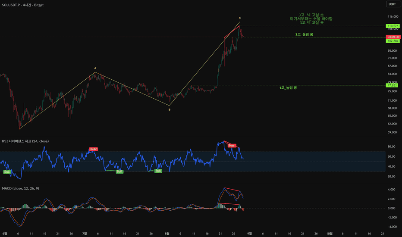Screen dimensions: 402x237
Task: Click the 10월 label on the time axis
Action: coord(330,234)
